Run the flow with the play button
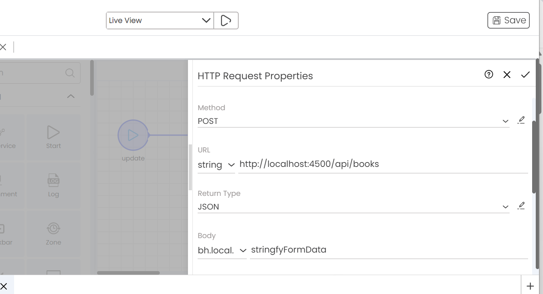The height and width of the screenshot is (294, 543). pos(226,21)
